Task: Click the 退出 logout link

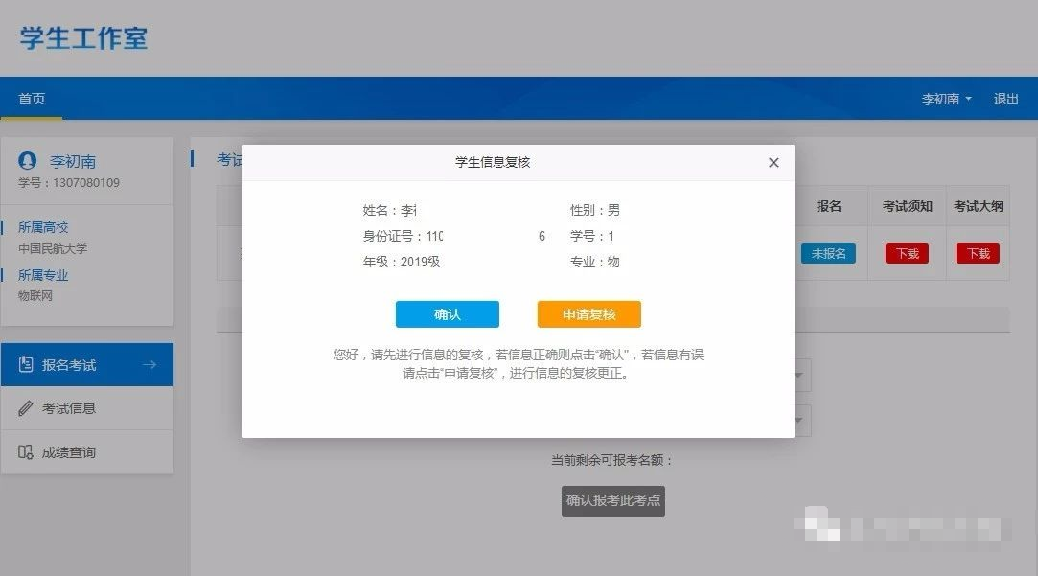Action: click(x=1005, y=99)
